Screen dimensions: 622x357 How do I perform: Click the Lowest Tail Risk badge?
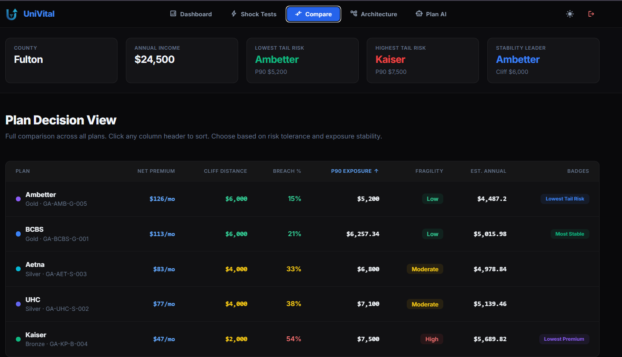coord(565,199)
